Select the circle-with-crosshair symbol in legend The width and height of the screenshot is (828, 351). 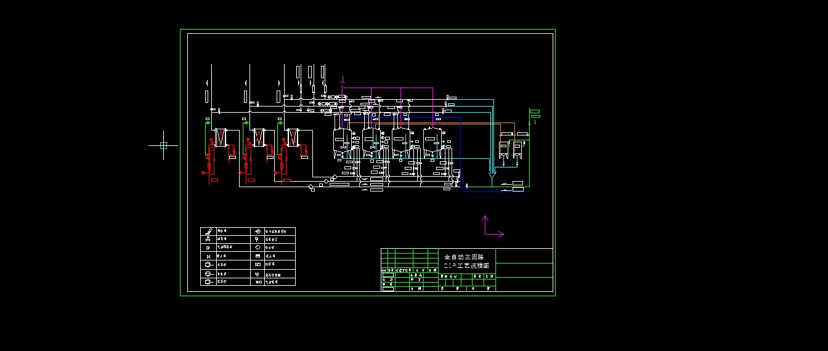257,232
